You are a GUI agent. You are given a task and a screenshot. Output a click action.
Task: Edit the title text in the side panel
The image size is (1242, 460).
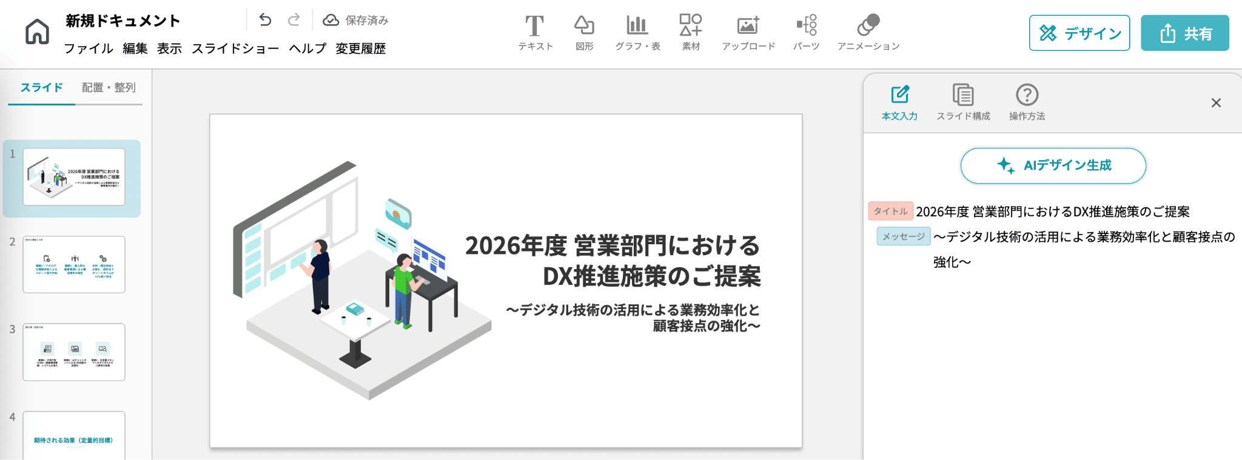[1053, 212]
